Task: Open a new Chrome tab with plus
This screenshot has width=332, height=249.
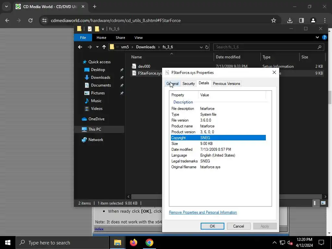Action: pos(95,6)
